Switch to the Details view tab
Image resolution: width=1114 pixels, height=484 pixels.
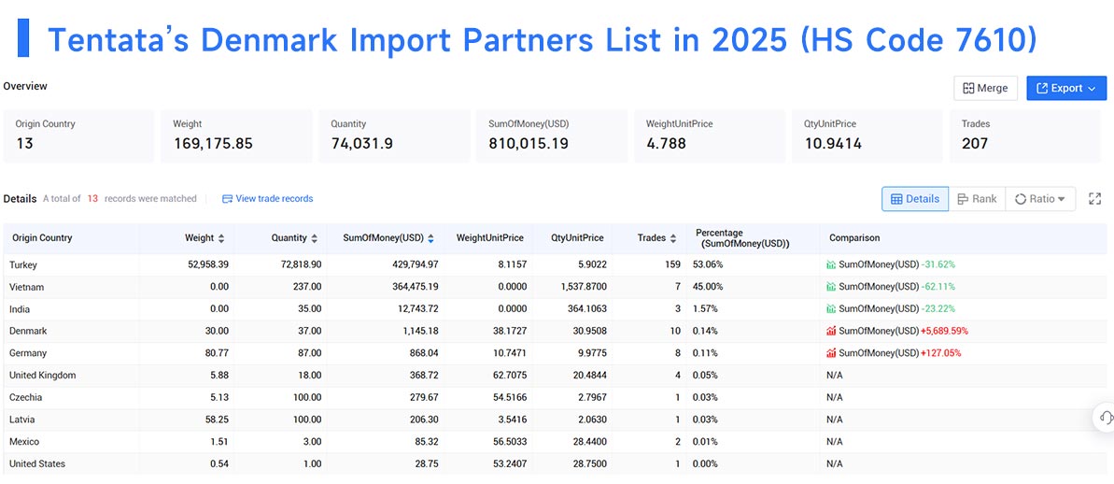pyautogui.click(x=915, y=199)
